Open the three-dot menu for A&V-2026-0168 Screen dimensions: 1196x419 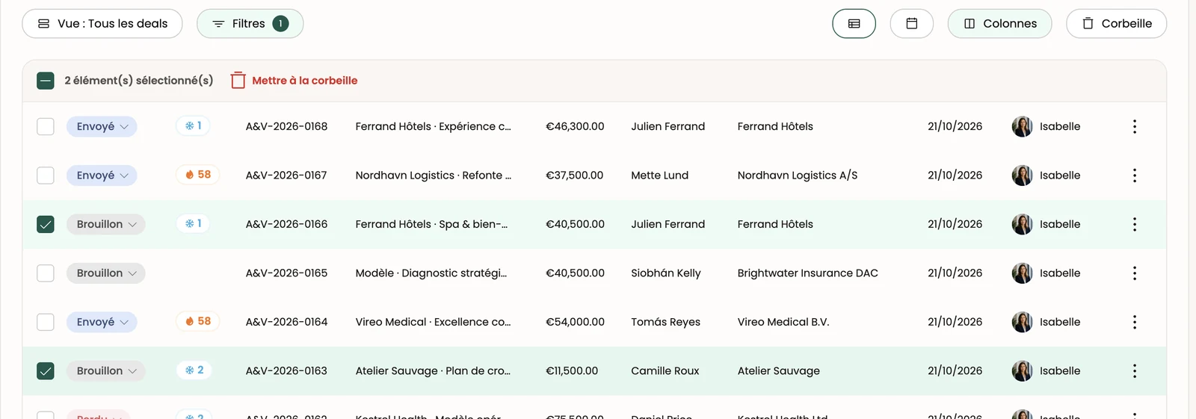point(1134,126)
